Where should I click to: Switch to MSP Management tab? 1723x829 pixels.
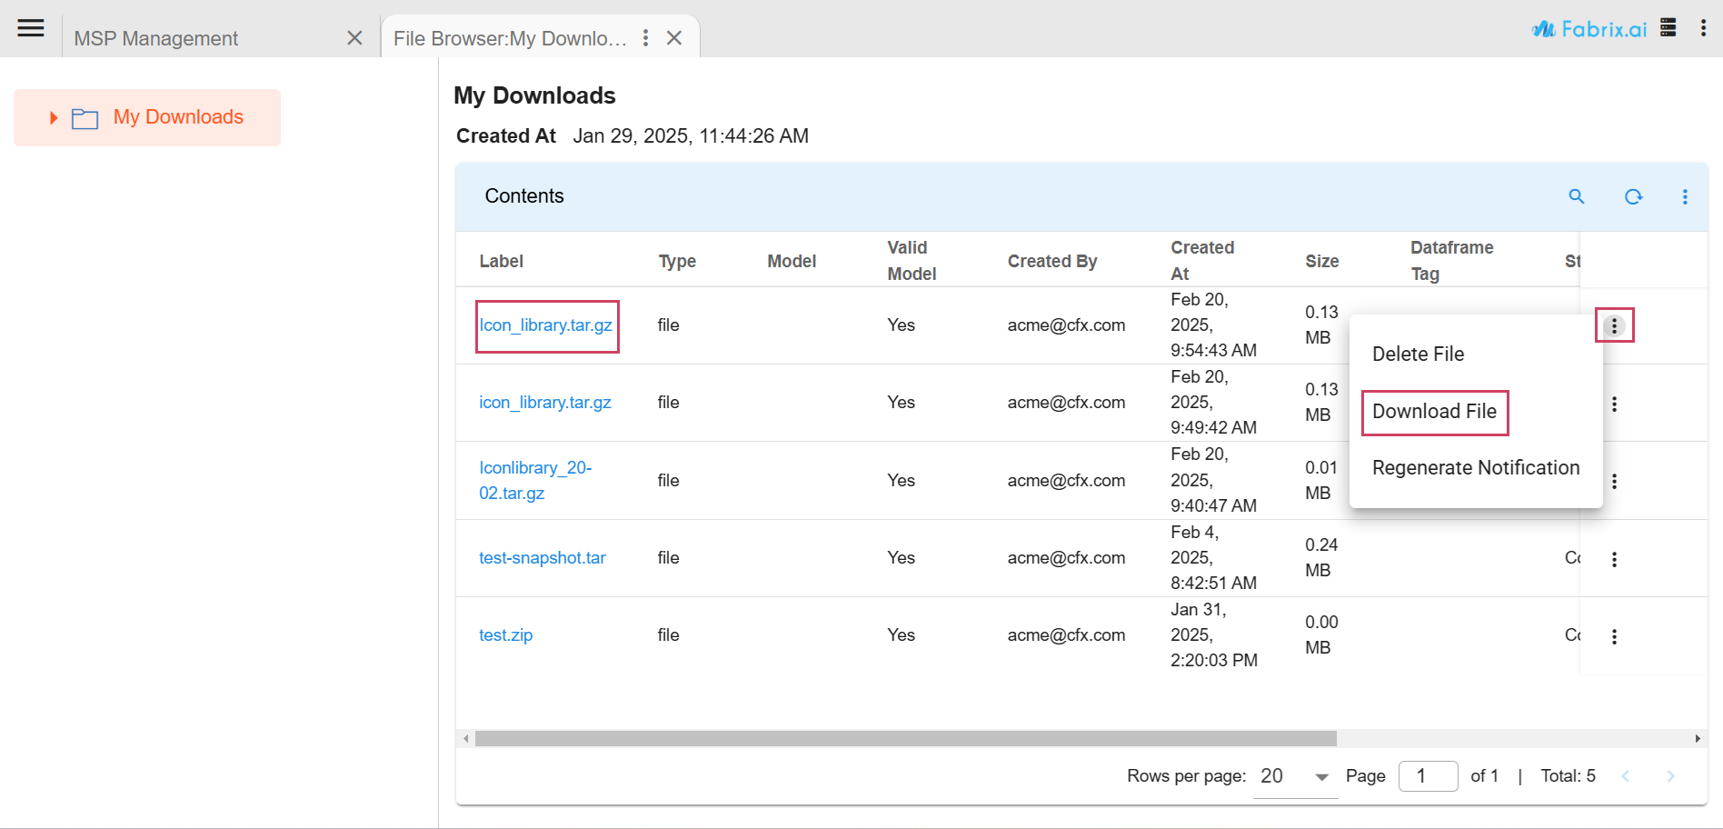coord(156,38)
